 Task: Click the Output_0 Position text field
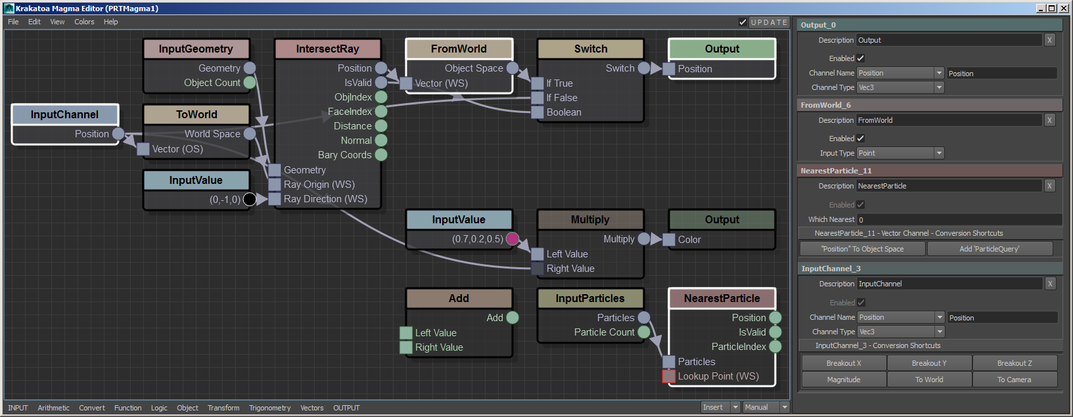1002,74
